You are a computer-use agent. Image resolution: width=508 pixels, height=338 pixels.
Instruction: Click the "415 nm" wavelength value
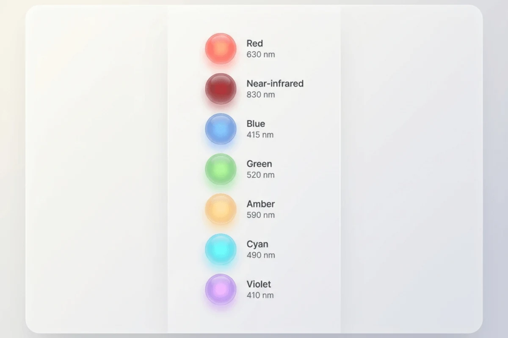tap(260, 135)
